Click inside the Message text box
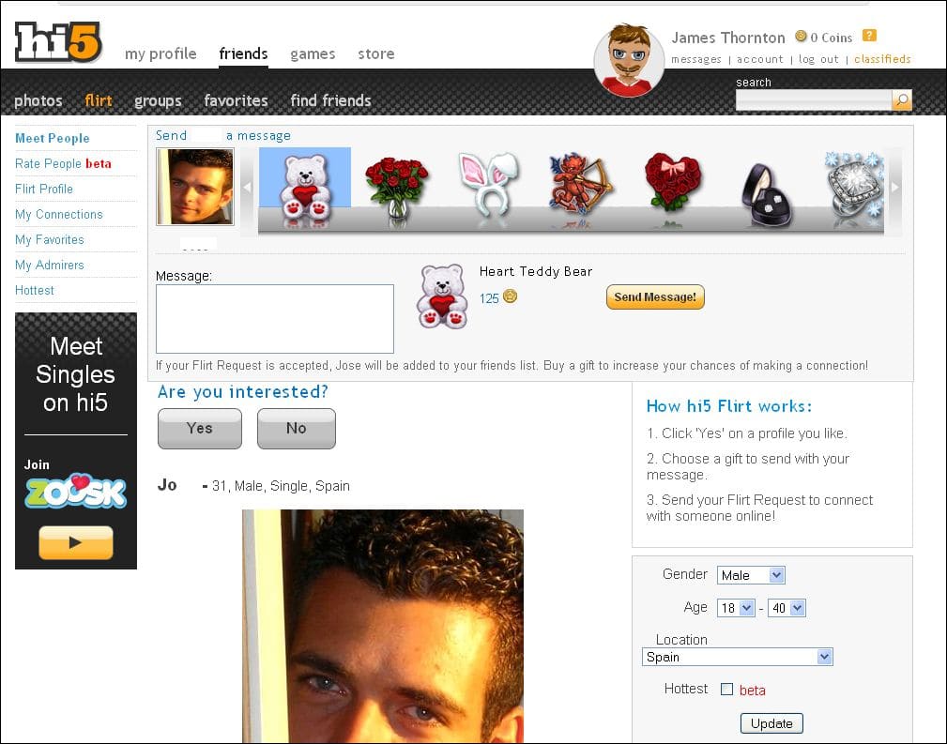 tap(274, 319)
